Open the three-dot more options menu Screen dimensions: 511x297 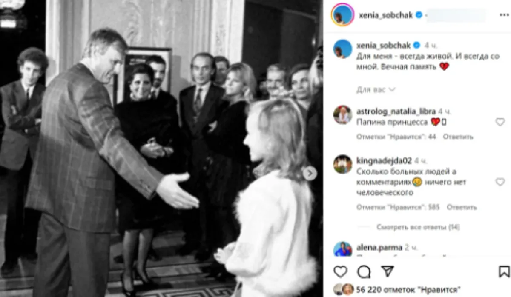504,15
